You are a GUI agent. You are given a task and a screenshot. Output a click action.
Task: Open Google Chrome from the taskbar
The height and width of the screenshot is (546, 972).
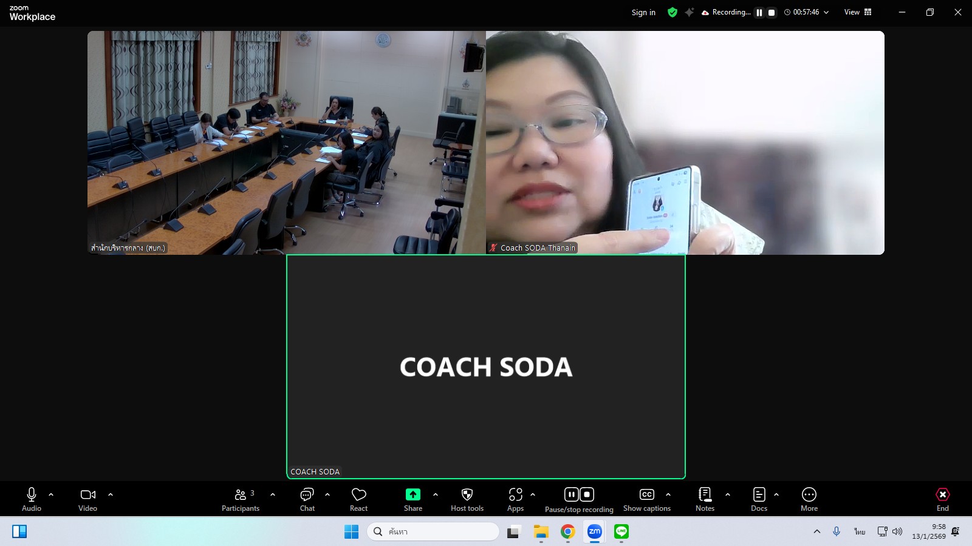567,532
